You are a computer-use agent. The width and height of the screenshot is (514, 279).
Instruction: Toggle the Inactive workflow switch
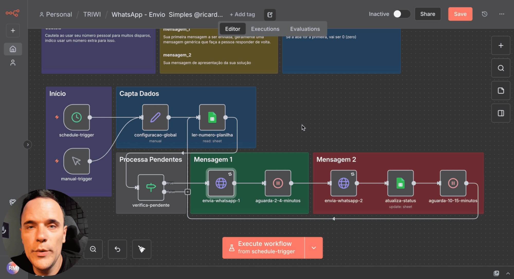(401, 14)
